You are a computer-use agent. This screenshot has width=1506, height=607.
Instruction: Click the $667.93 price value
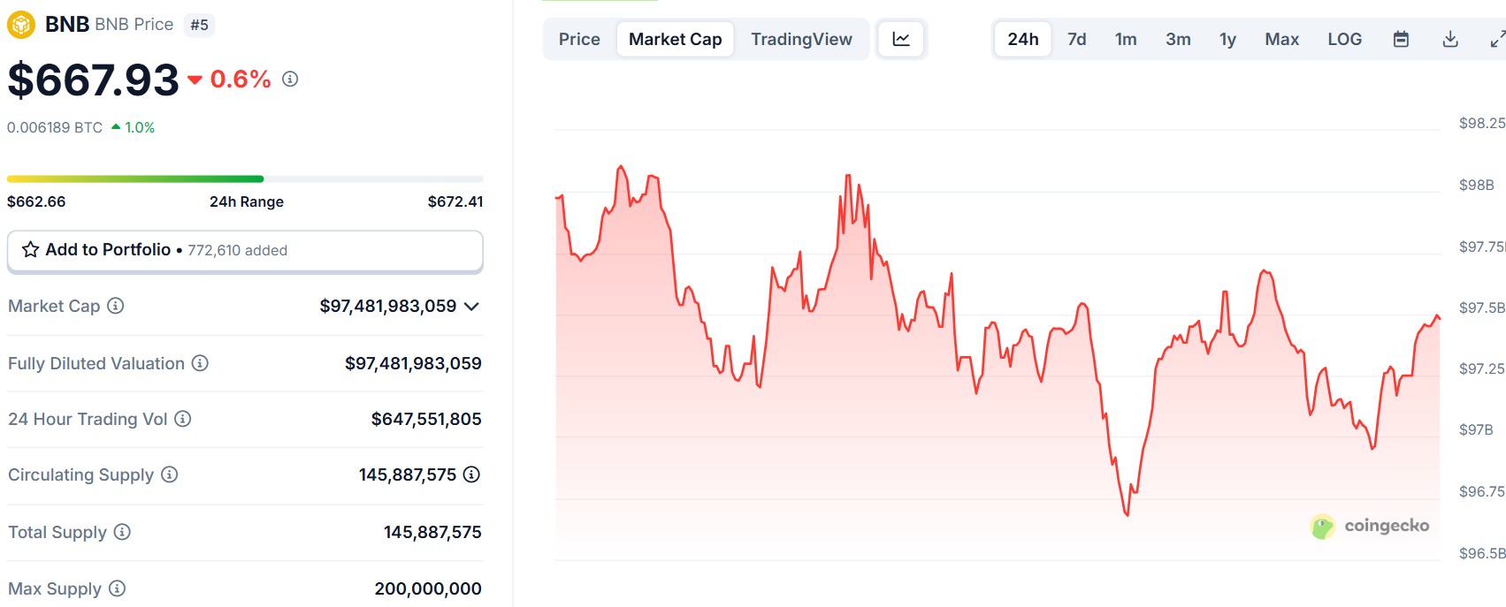pos(93,80)
